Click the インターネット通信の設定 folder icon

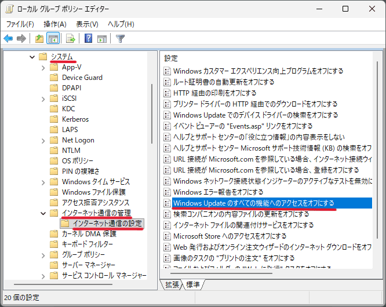[x=65, y=224]
